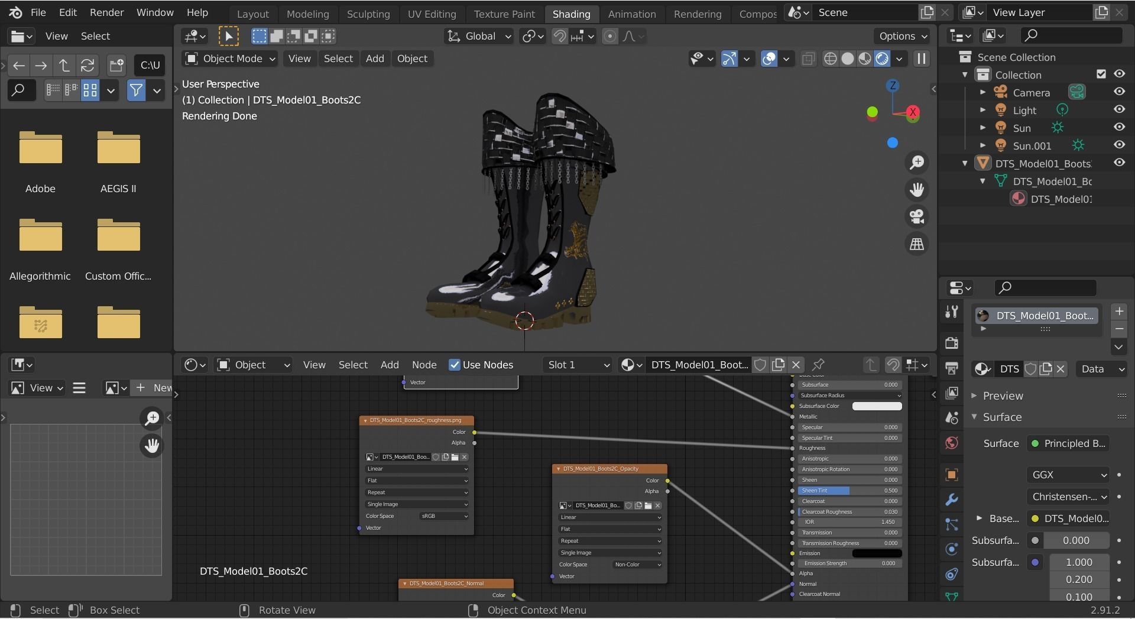Refresh the file list
This screenshot has height=619, width=1135.
tap(87, 65)
